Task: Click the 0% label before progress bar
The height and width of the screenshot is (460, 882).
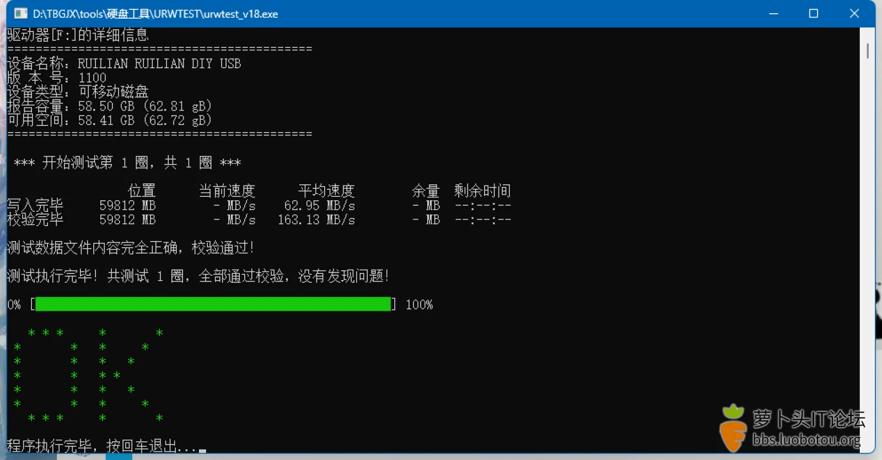Action: point(14,305)
